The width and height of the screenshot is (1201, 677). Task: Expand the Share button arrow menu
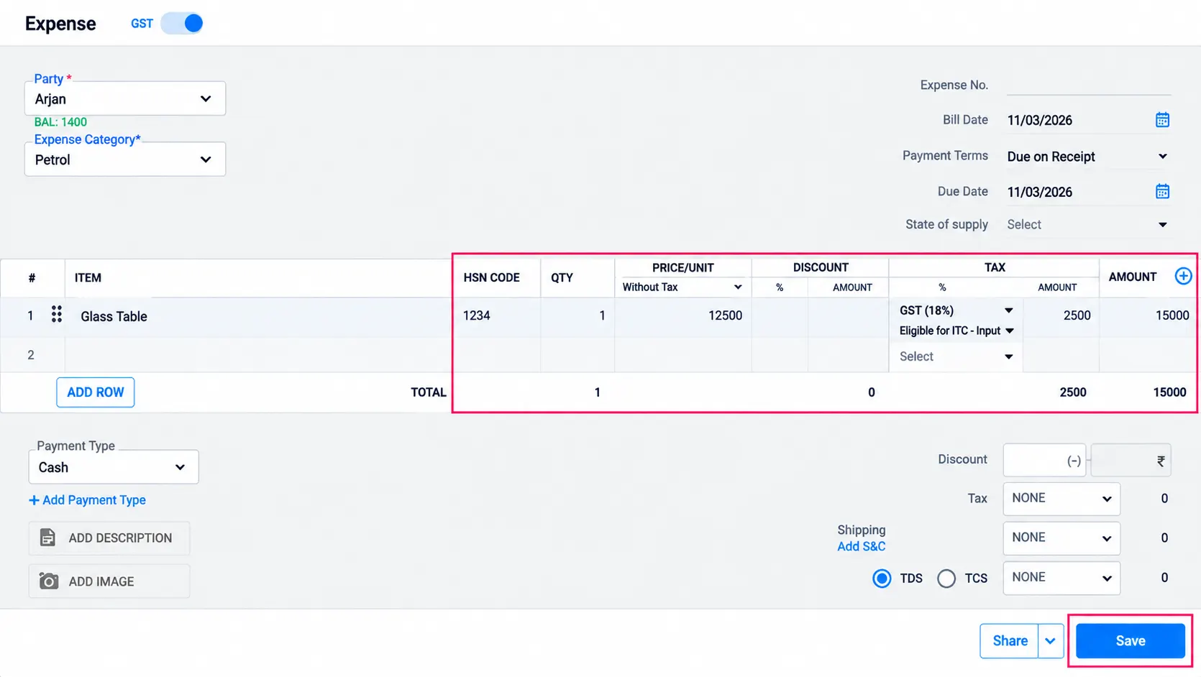(x=1051, y=641)
